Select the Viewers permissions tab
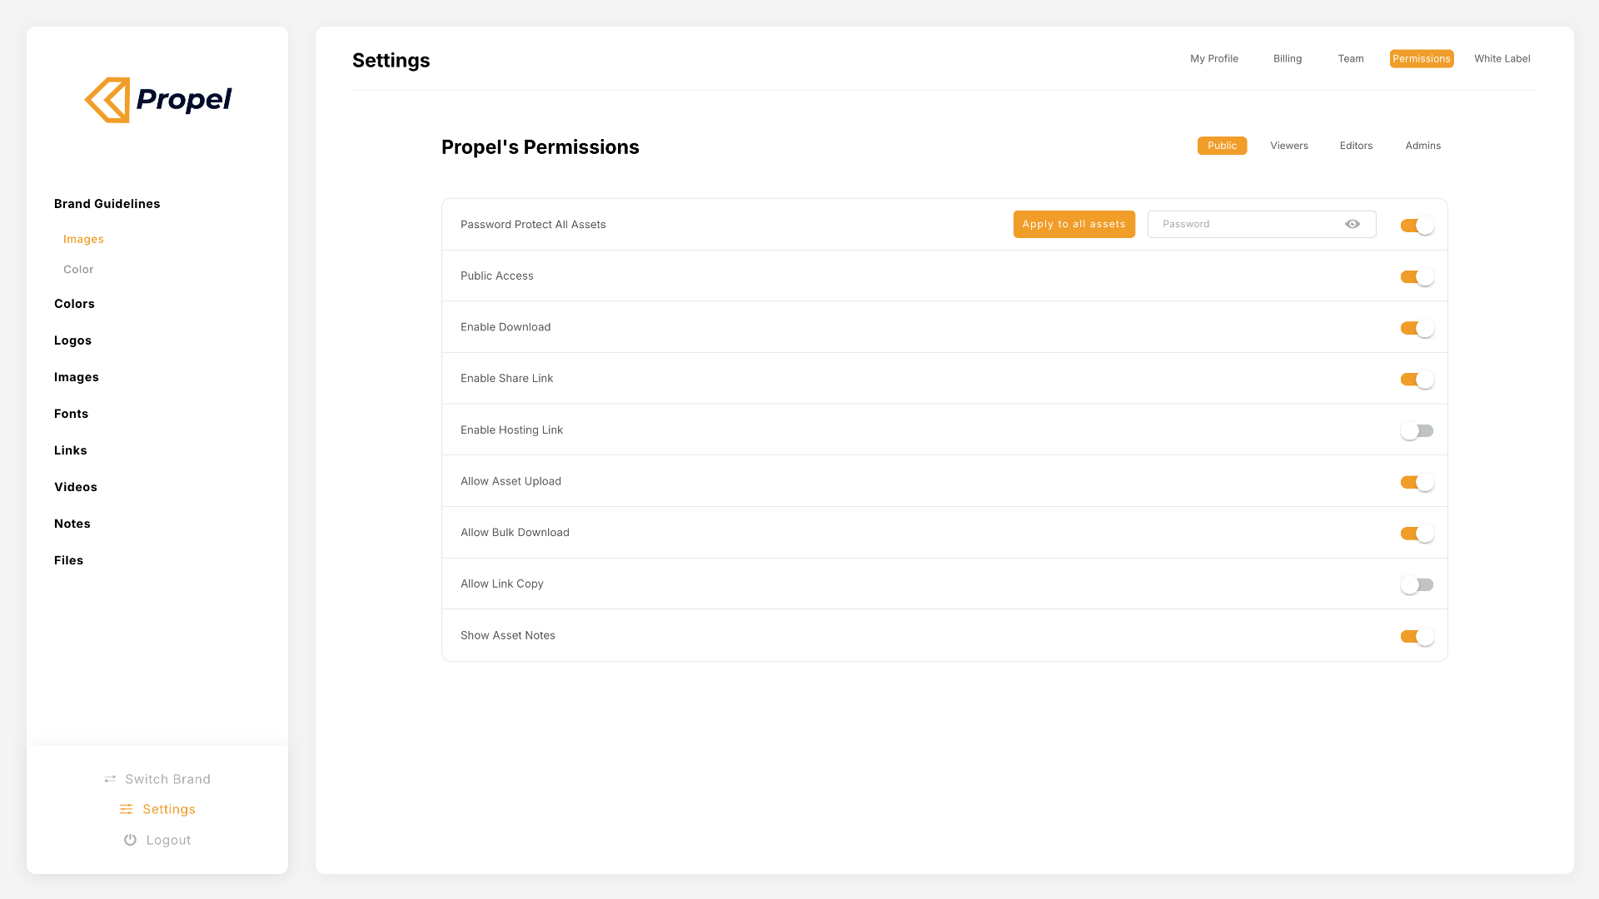1599x899 pixels. tap(1288, 146)
